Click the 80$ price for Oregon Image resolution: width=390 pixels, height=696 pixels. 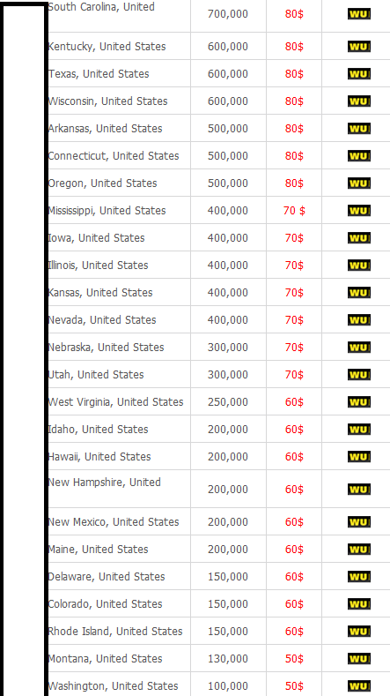(x=294, y=183)
